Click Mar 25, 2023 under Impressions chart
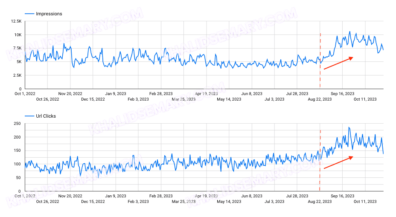Screen dimensions: 396x217 click(x=183, y=99)
